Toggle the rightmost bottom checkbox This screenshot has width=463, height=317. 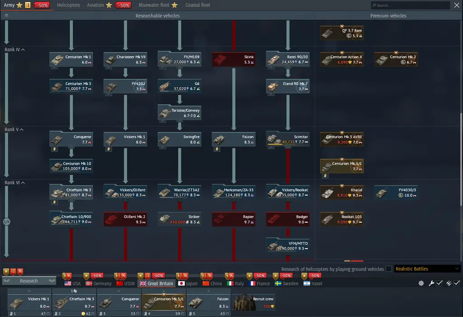[457, 283]
